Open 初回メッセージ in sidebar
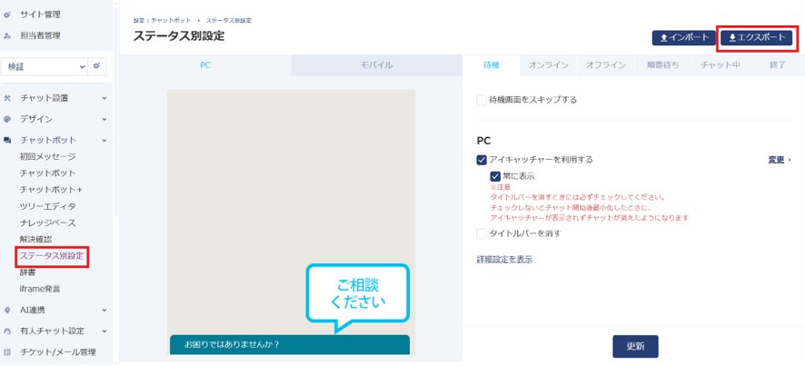Image resolution: width=805 pixels, height=366 pixels. [x=48, y=156]
